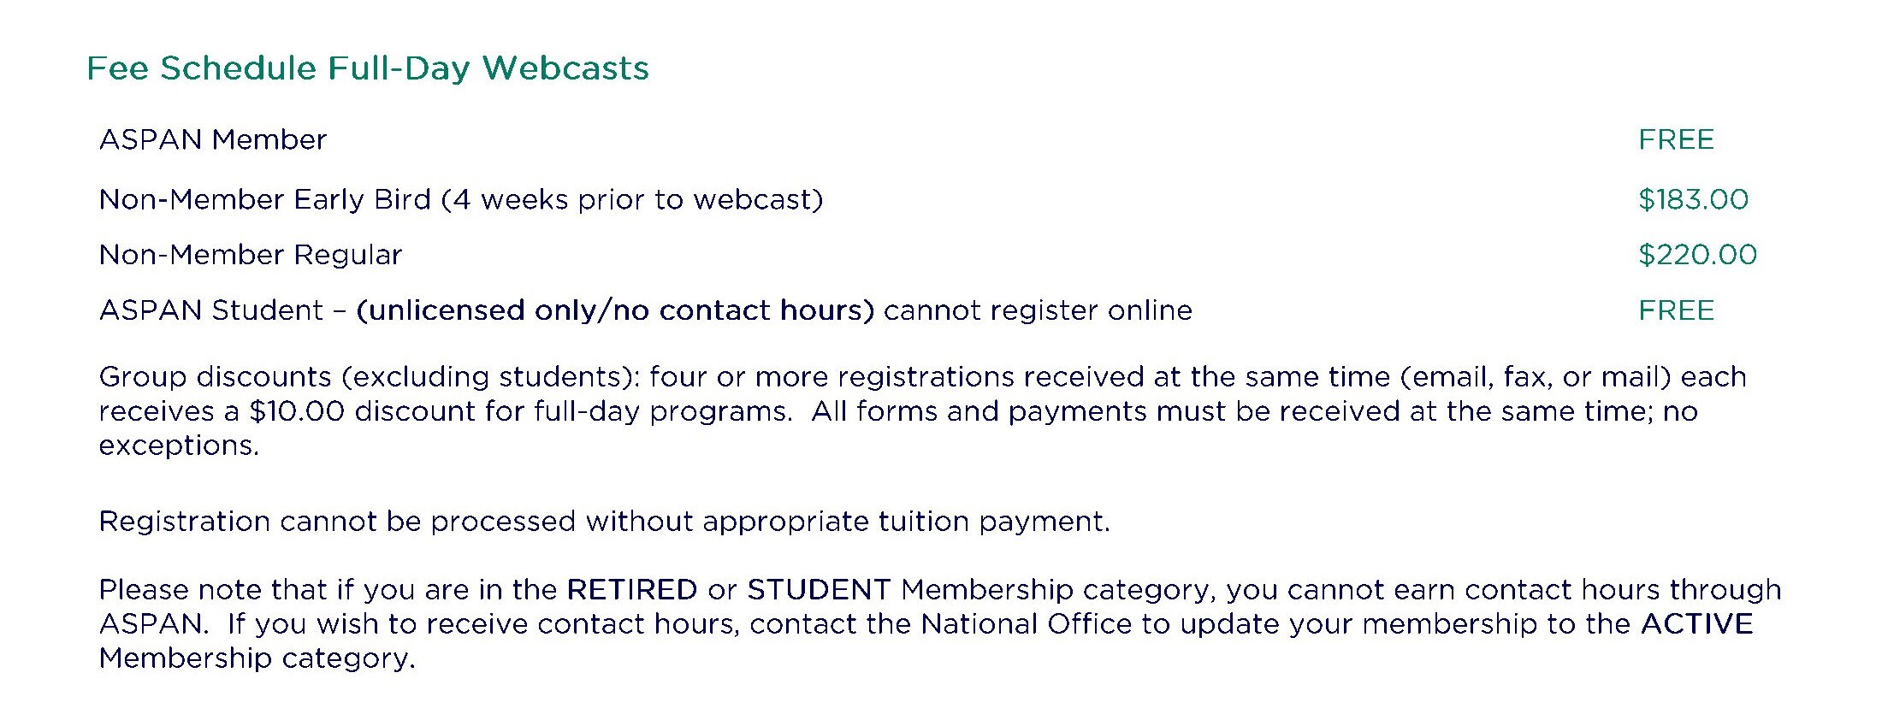
Task: Click the word ACTIVE in the note
Action: coord(1697,623)
